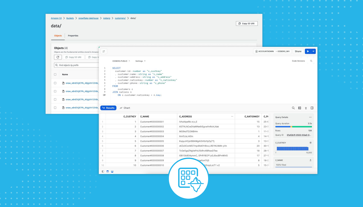Switch to the Chart view
Viewport: 363px width, 207px height.
click(125, 108)
